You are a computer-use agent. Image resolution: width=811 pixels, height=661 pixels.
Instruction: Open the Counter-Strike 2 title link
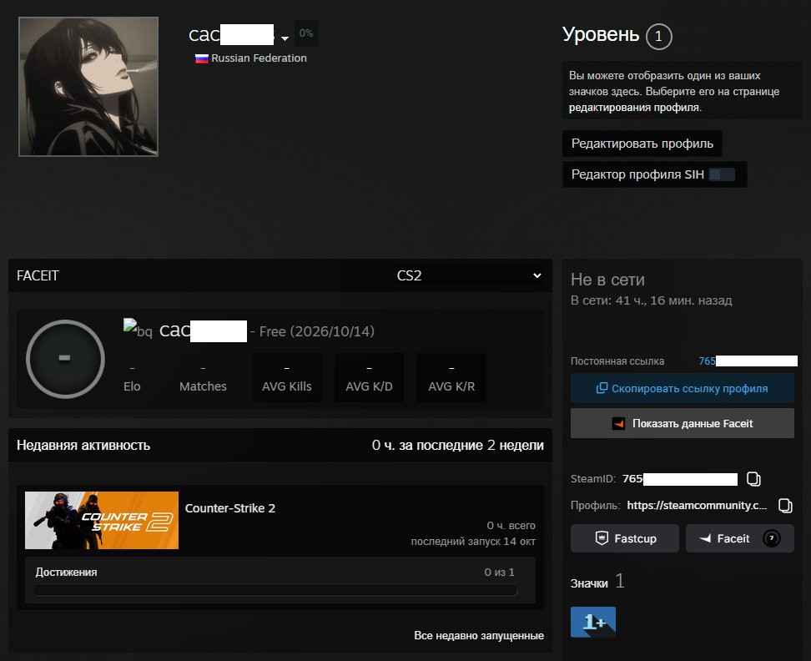point(230,508)
